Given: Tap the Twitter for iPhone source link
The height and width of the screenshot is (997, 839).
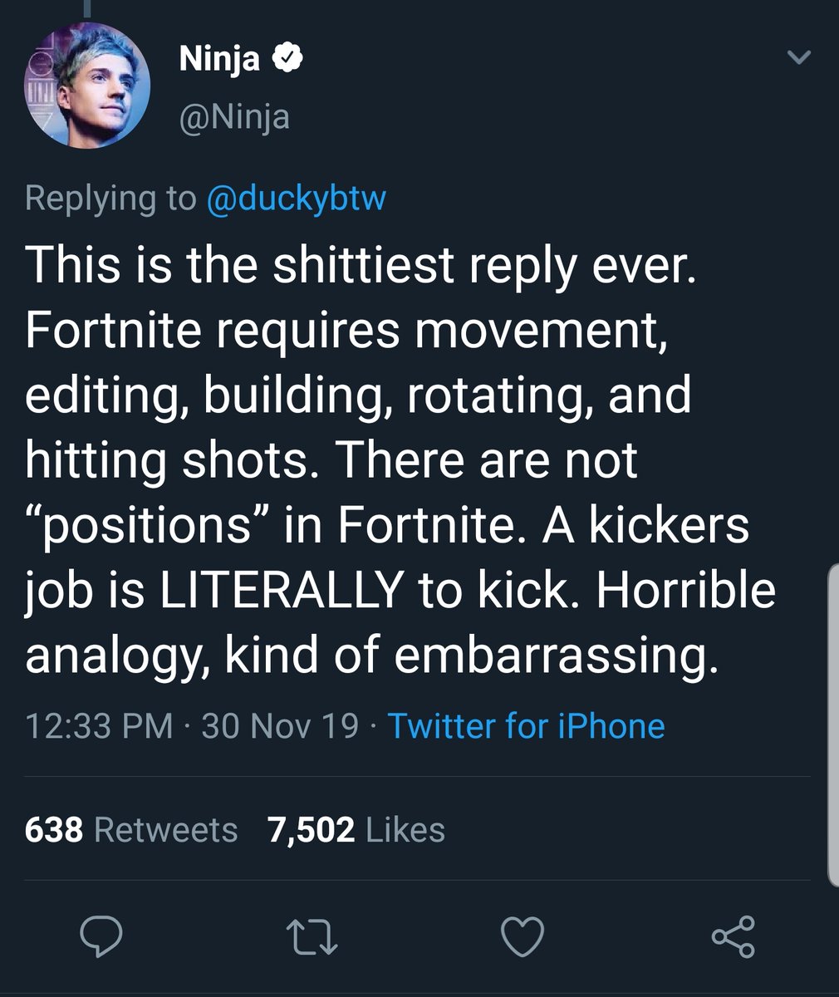Looking at the screenshot, I should [x=527, y=725].
